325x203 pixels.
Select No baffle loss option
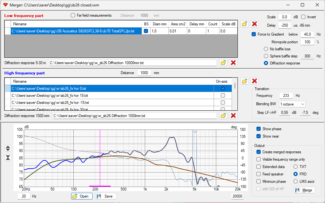point(266,49)
